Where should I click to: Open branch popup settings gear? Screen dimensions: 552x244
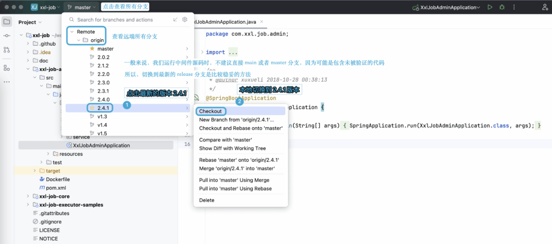pos(184,19)
